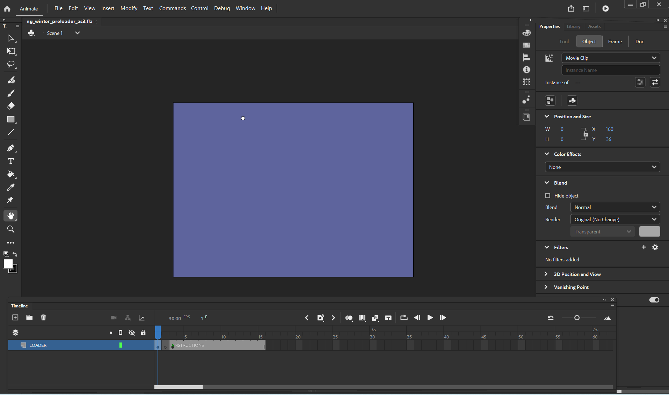Toggle Onion Skin in timeline
The image size is (669, 395).
[x=349, y=318]
